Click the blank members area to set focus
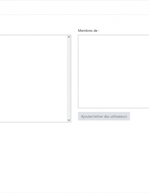149x193 pixels. [x=114, y=71]
